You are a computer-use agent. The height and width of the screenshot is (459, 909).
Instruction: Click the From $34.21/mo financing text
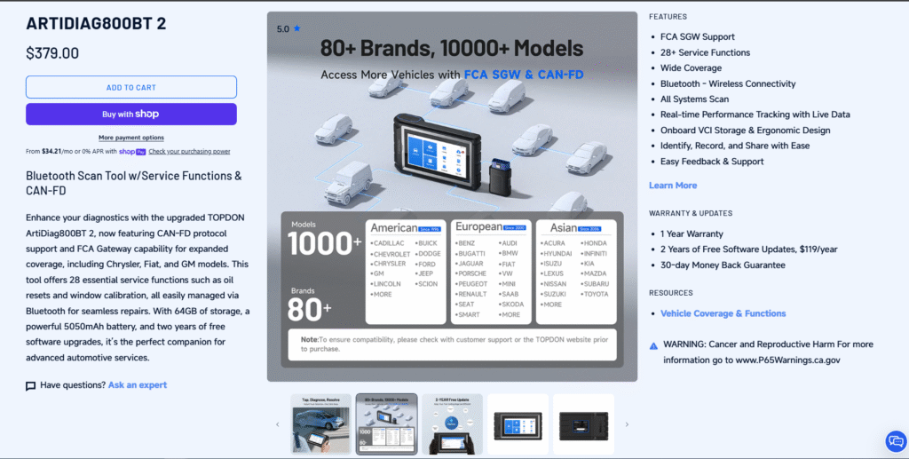coord(71,151)
